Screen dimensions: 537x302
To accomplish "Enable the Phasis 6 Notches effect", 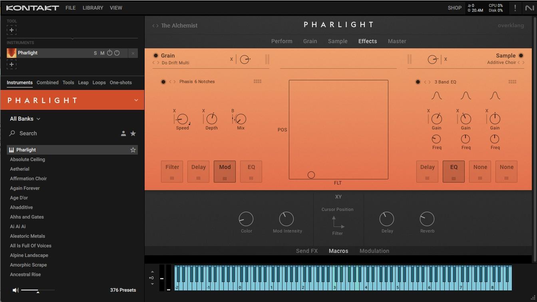I will pos(163,81).
